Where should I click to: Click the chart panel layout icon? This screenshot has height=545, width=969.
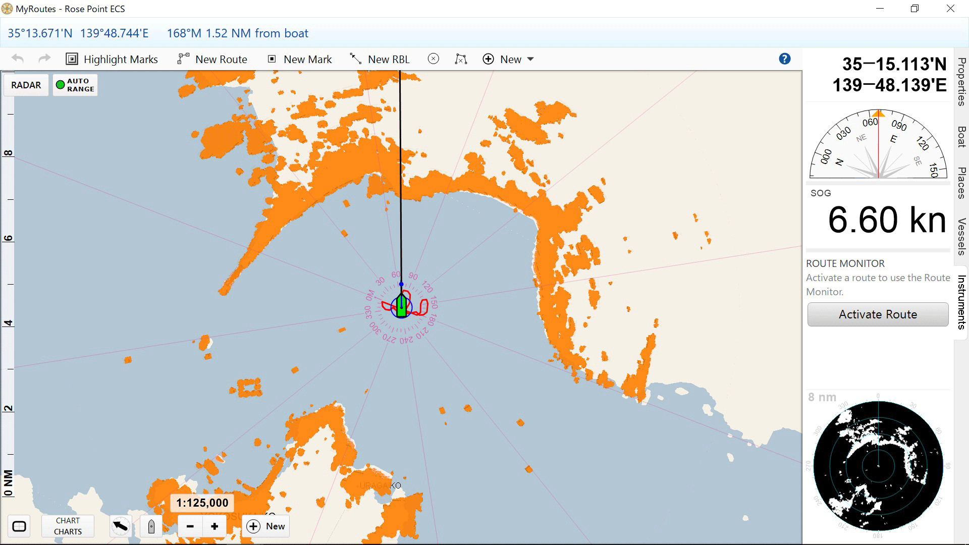(19, 527)
